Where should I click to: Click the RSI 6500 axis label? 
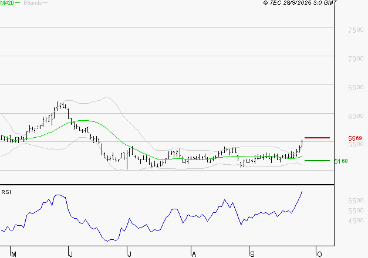click(x=355, y=201)
